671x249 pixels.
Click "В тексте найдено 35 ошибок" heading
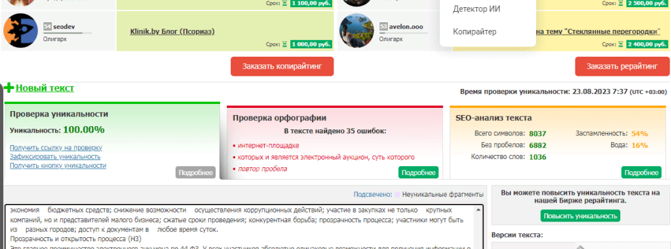335,131
